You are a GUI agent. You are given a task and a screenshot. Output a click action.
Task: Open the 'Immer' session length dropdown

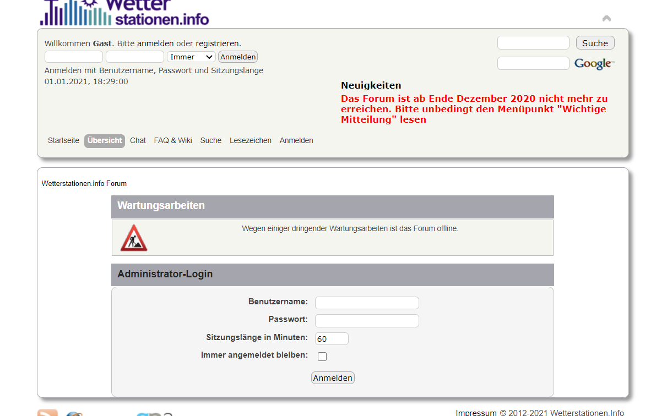[191, 57]
